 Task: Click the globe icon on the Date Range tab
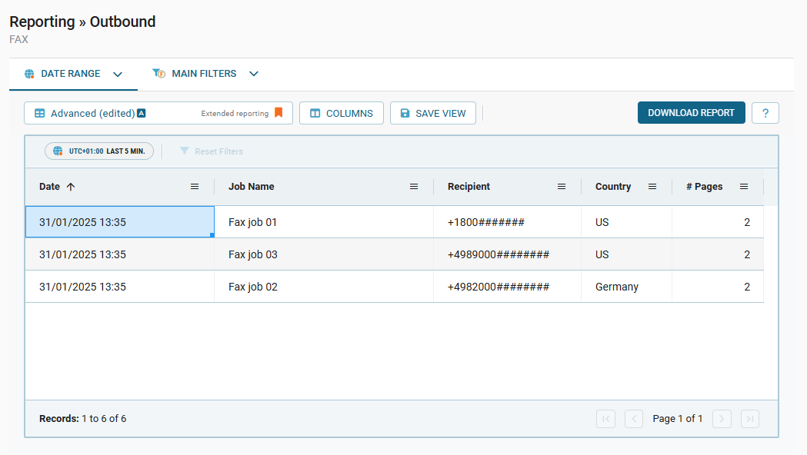(28, 73)
